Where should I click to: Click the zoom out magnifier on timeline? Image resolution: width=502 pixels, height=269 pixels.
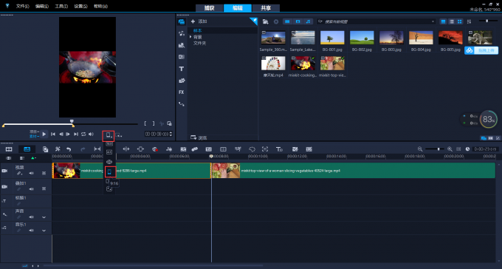coord(420,149)
